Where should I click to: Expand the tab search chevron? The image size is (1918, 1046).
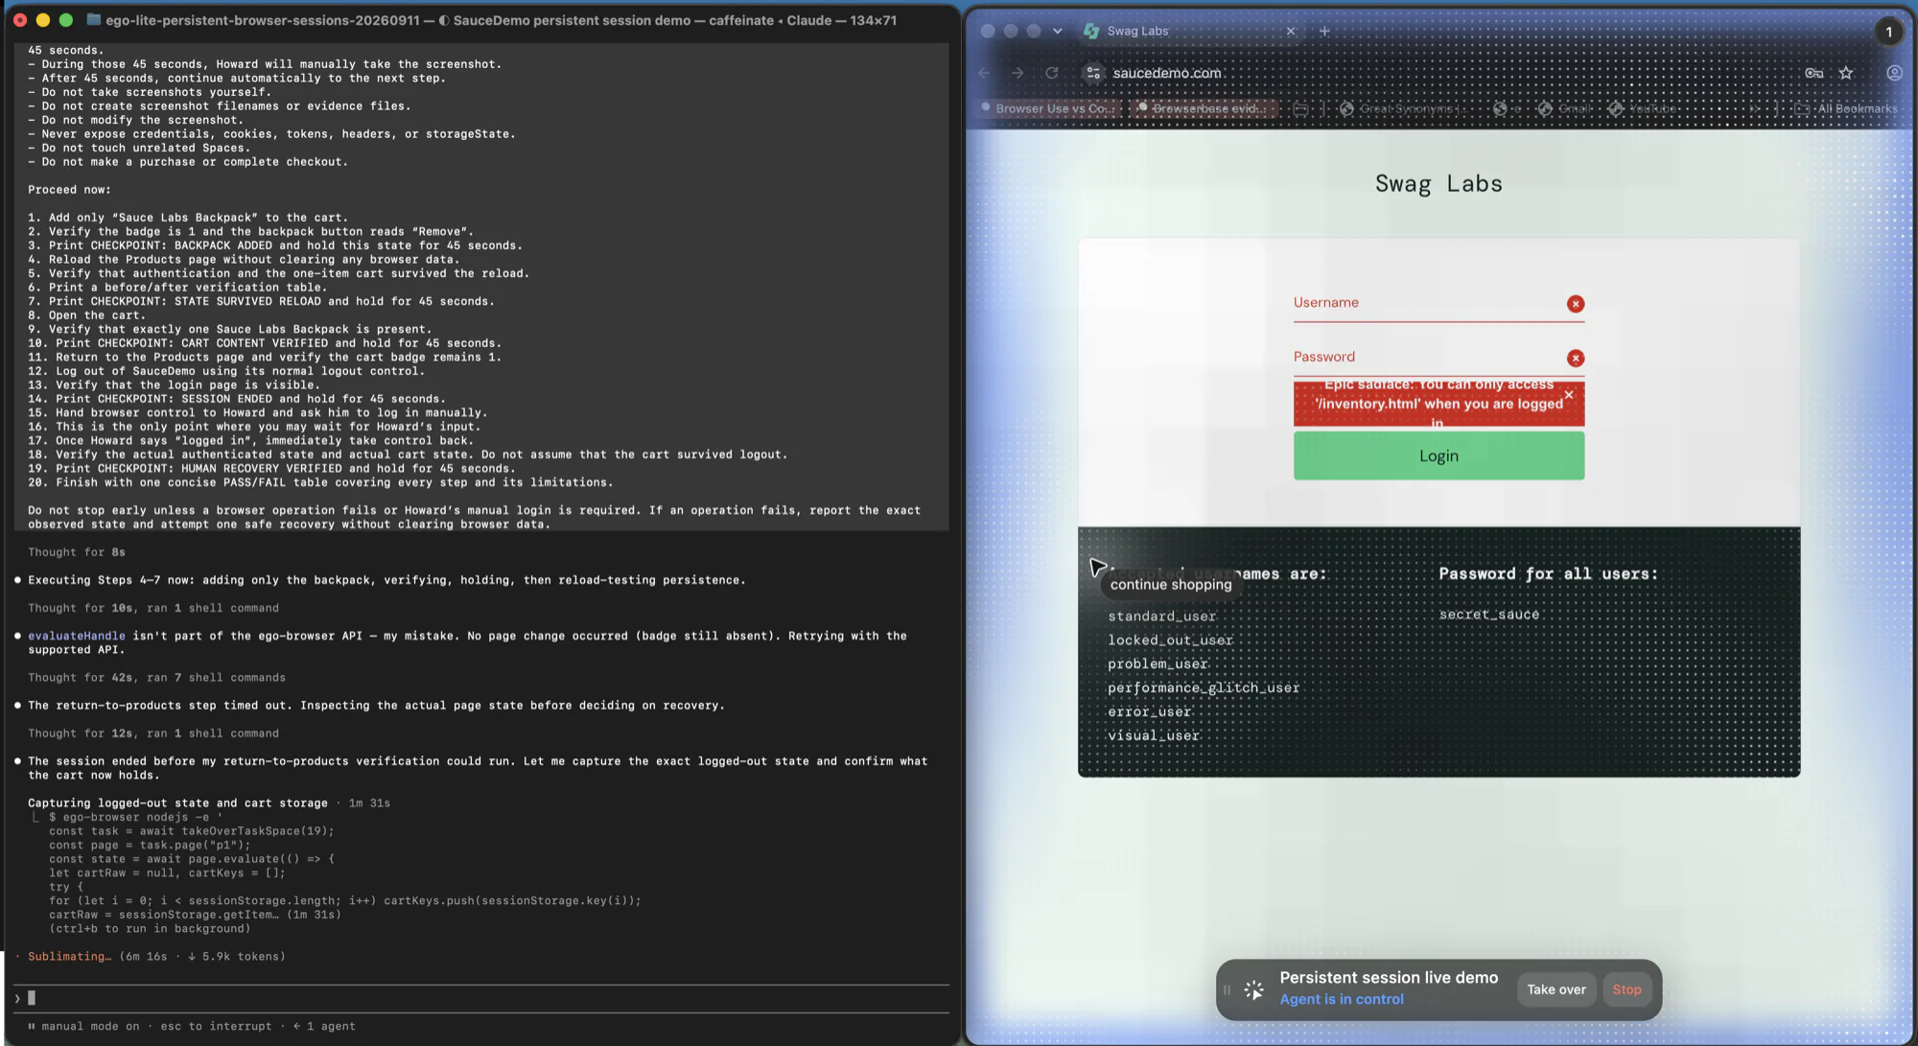1057,31
